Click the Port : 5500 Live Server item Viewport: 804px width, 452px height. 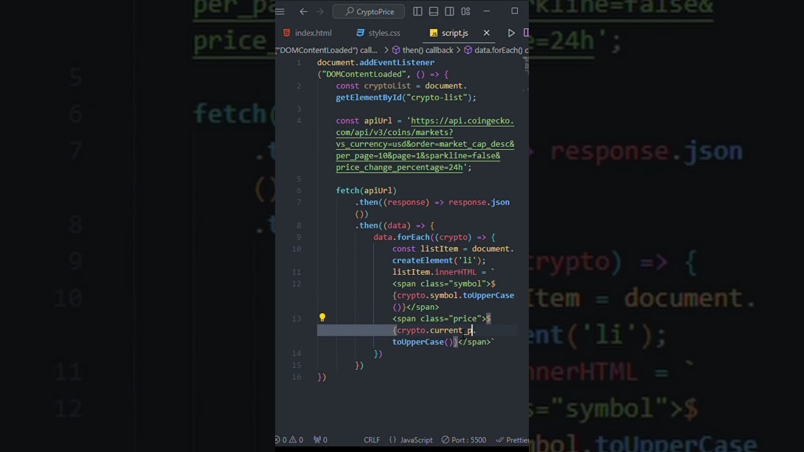point(464,440)
